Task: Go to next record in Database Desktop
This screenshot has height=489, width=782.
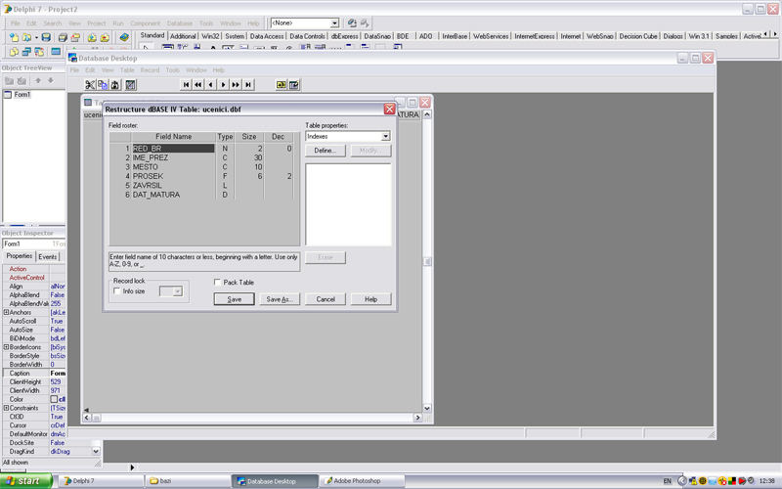Action: click(223, 85)
